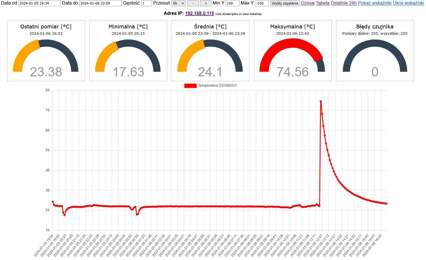
Task: Open the Dzisiaj link
Action: click(308, 3)
